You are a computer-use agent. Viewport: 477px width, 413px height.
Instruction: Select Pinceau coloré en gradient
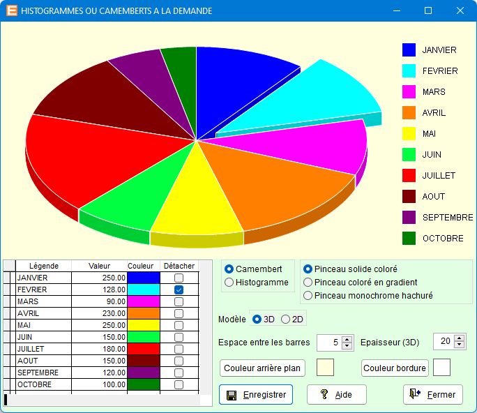[x=308, y=283]
